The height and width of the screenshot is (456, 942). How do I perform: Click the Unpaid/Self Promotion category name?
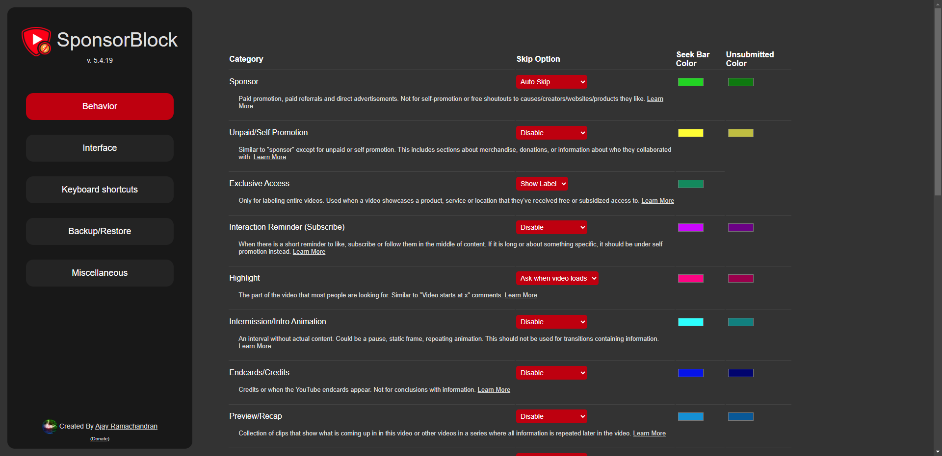tap(268, 133)
